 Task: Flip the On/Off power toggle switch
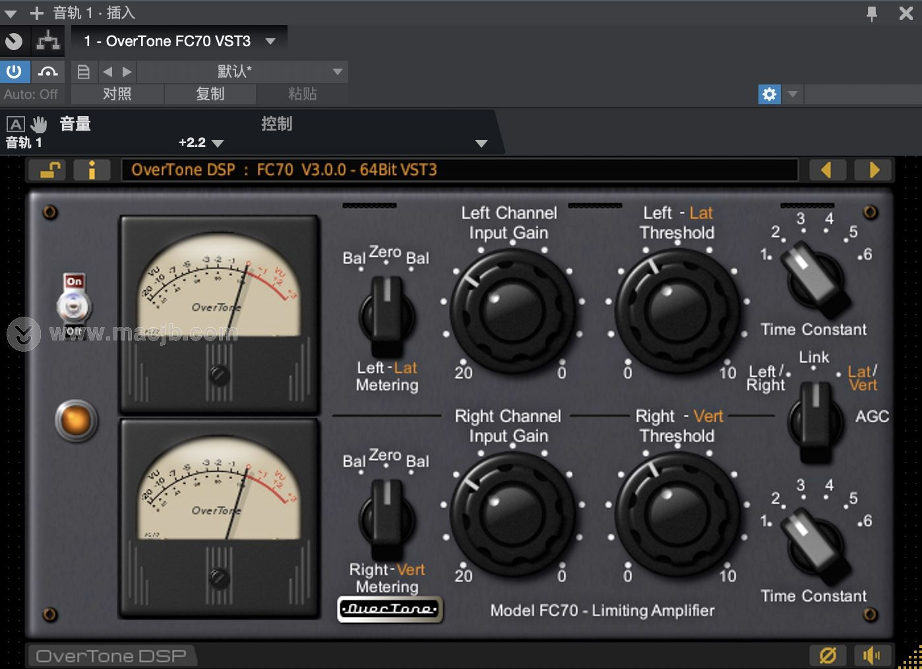[74, 305]
